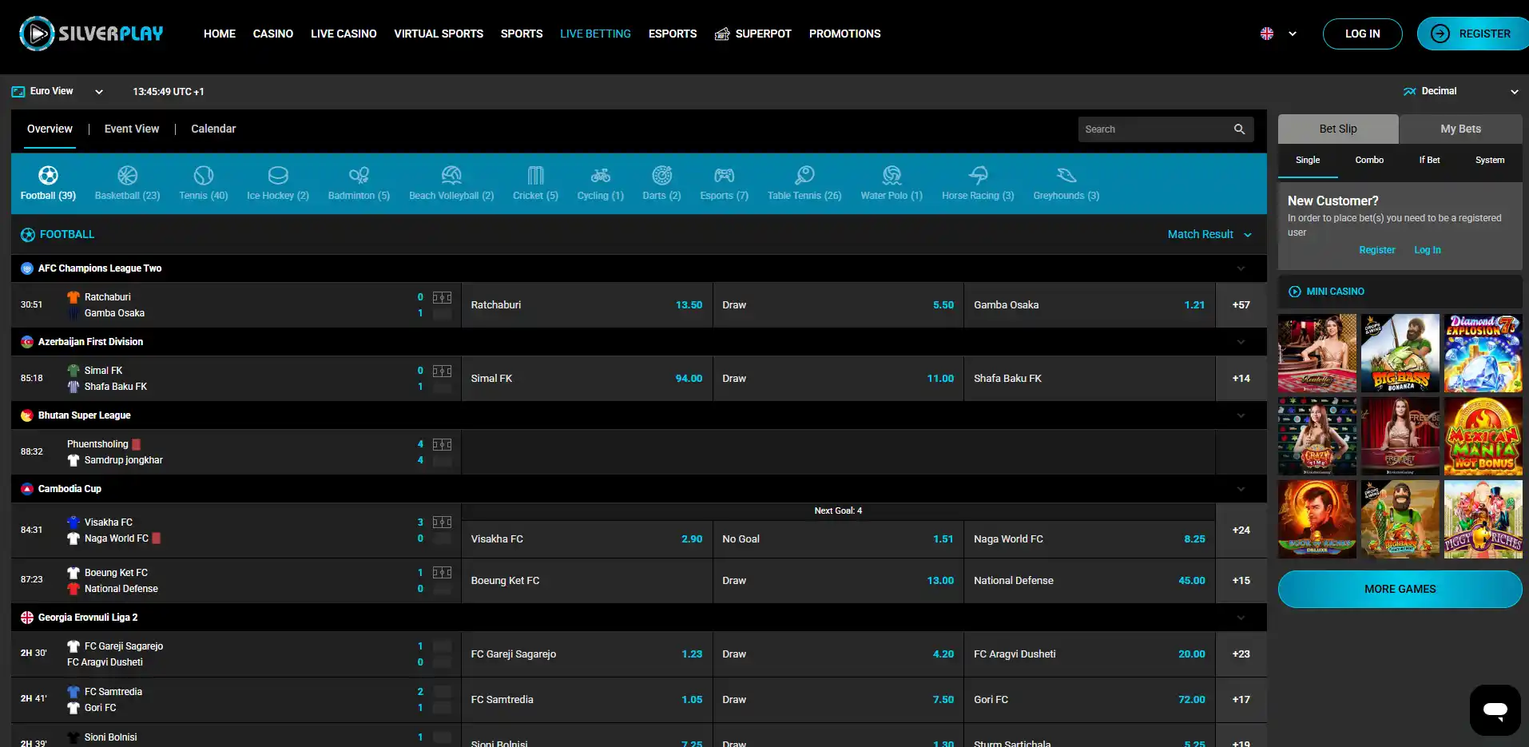
Task: Open the Crazy Time game thumbnail
Action: 1317,436
